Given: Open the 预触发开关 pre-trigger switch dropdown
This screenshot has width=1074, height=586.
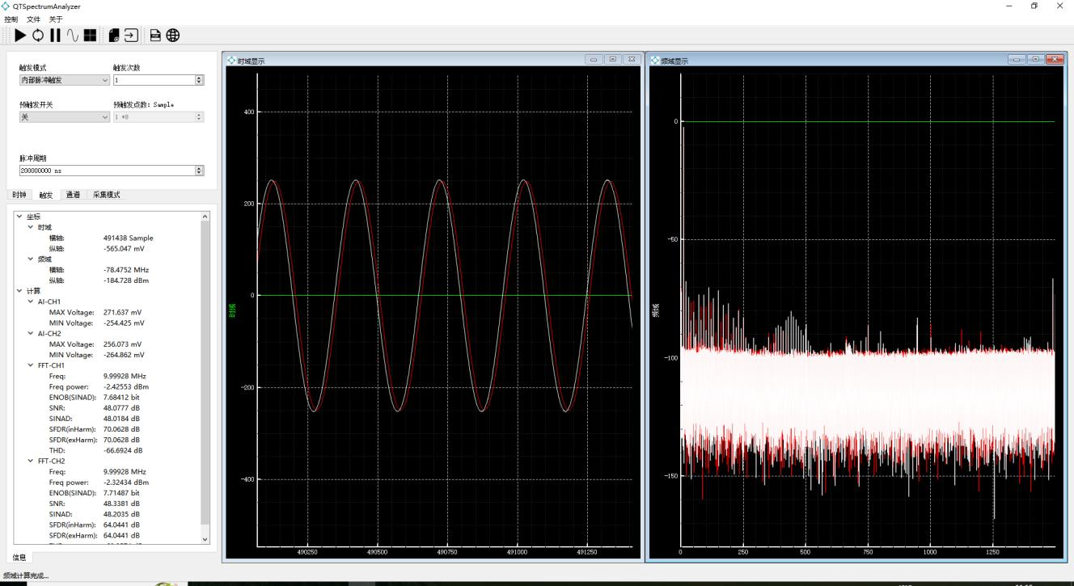Looking at the screenshot, I should 64,117.
